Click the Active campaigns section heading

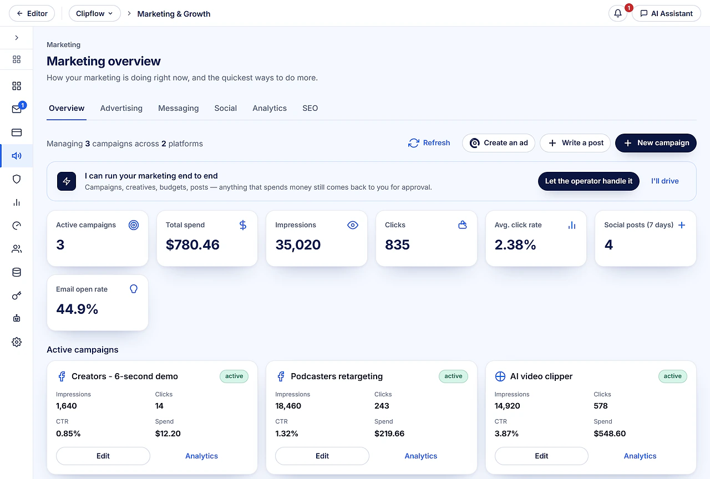tap(83, 350)
